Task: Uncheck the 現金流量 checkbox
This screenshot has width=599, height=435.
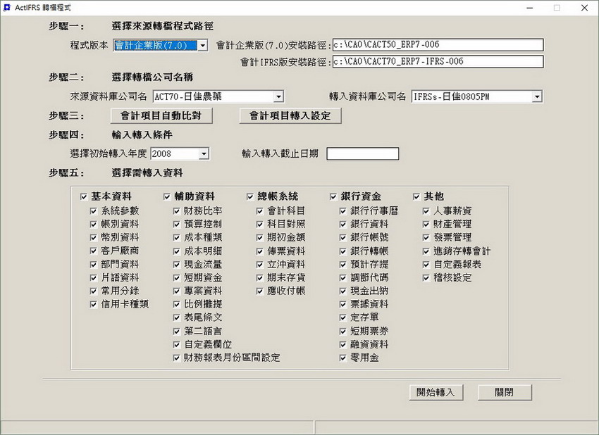Action: click(x=176, y=265)
